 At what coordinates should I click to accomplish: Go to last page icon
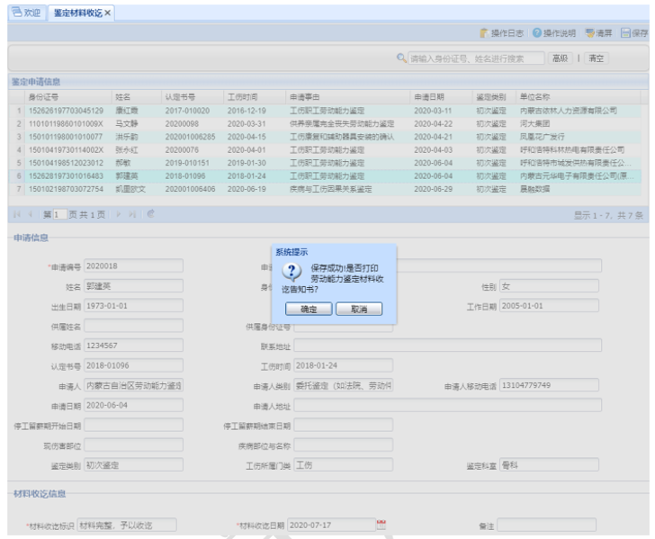point(132,214)
